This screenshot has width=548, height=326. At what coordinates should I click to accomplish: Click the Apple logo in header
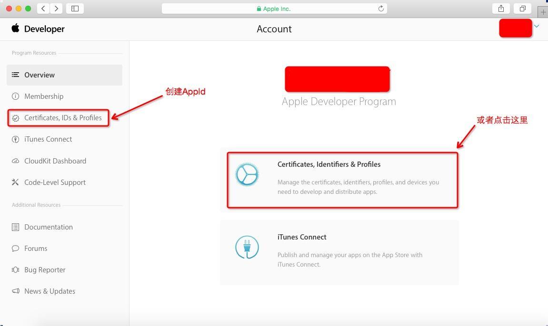(x=15, y=28)
